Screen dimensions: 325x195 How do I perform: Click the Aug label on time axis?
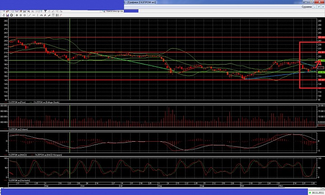pos(160,186)
